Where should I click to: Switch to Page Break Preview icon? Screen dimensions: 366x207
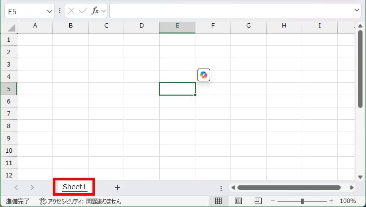coord(258,201)
